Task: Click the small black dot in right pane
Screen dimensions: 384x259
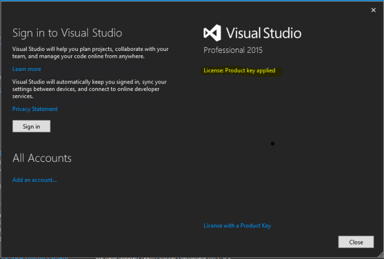Action: tap(272, 144)
